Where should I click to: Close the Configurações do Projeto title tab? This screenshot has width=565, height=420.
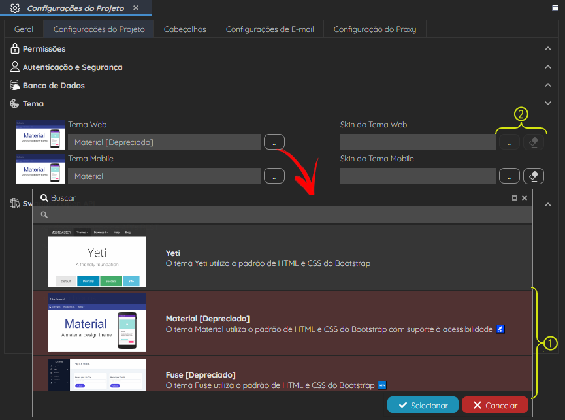tap(136, 8)
